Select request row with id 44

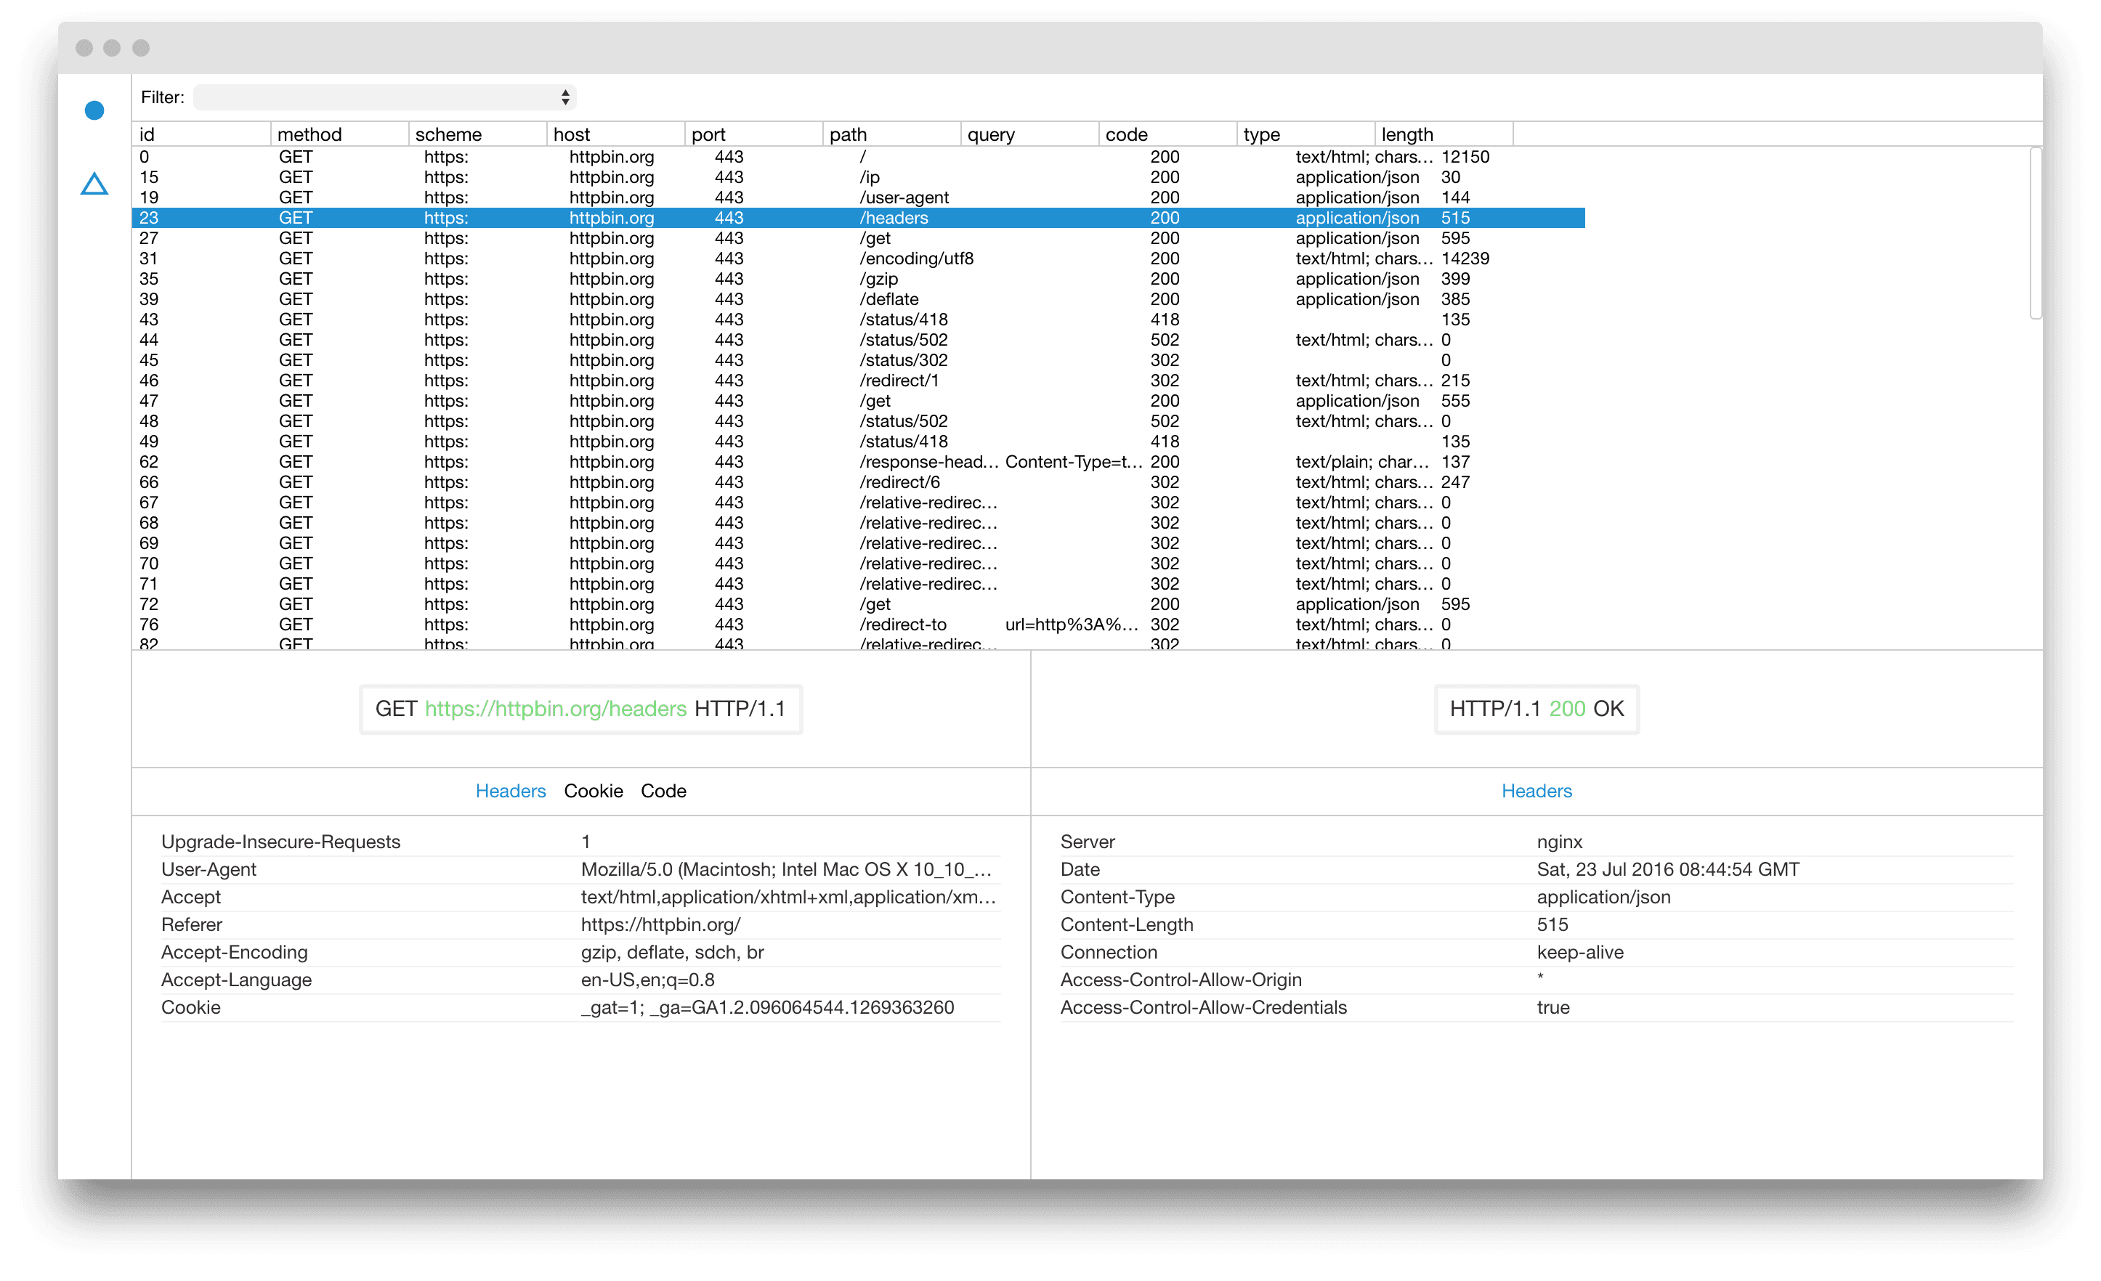(859, 340)
